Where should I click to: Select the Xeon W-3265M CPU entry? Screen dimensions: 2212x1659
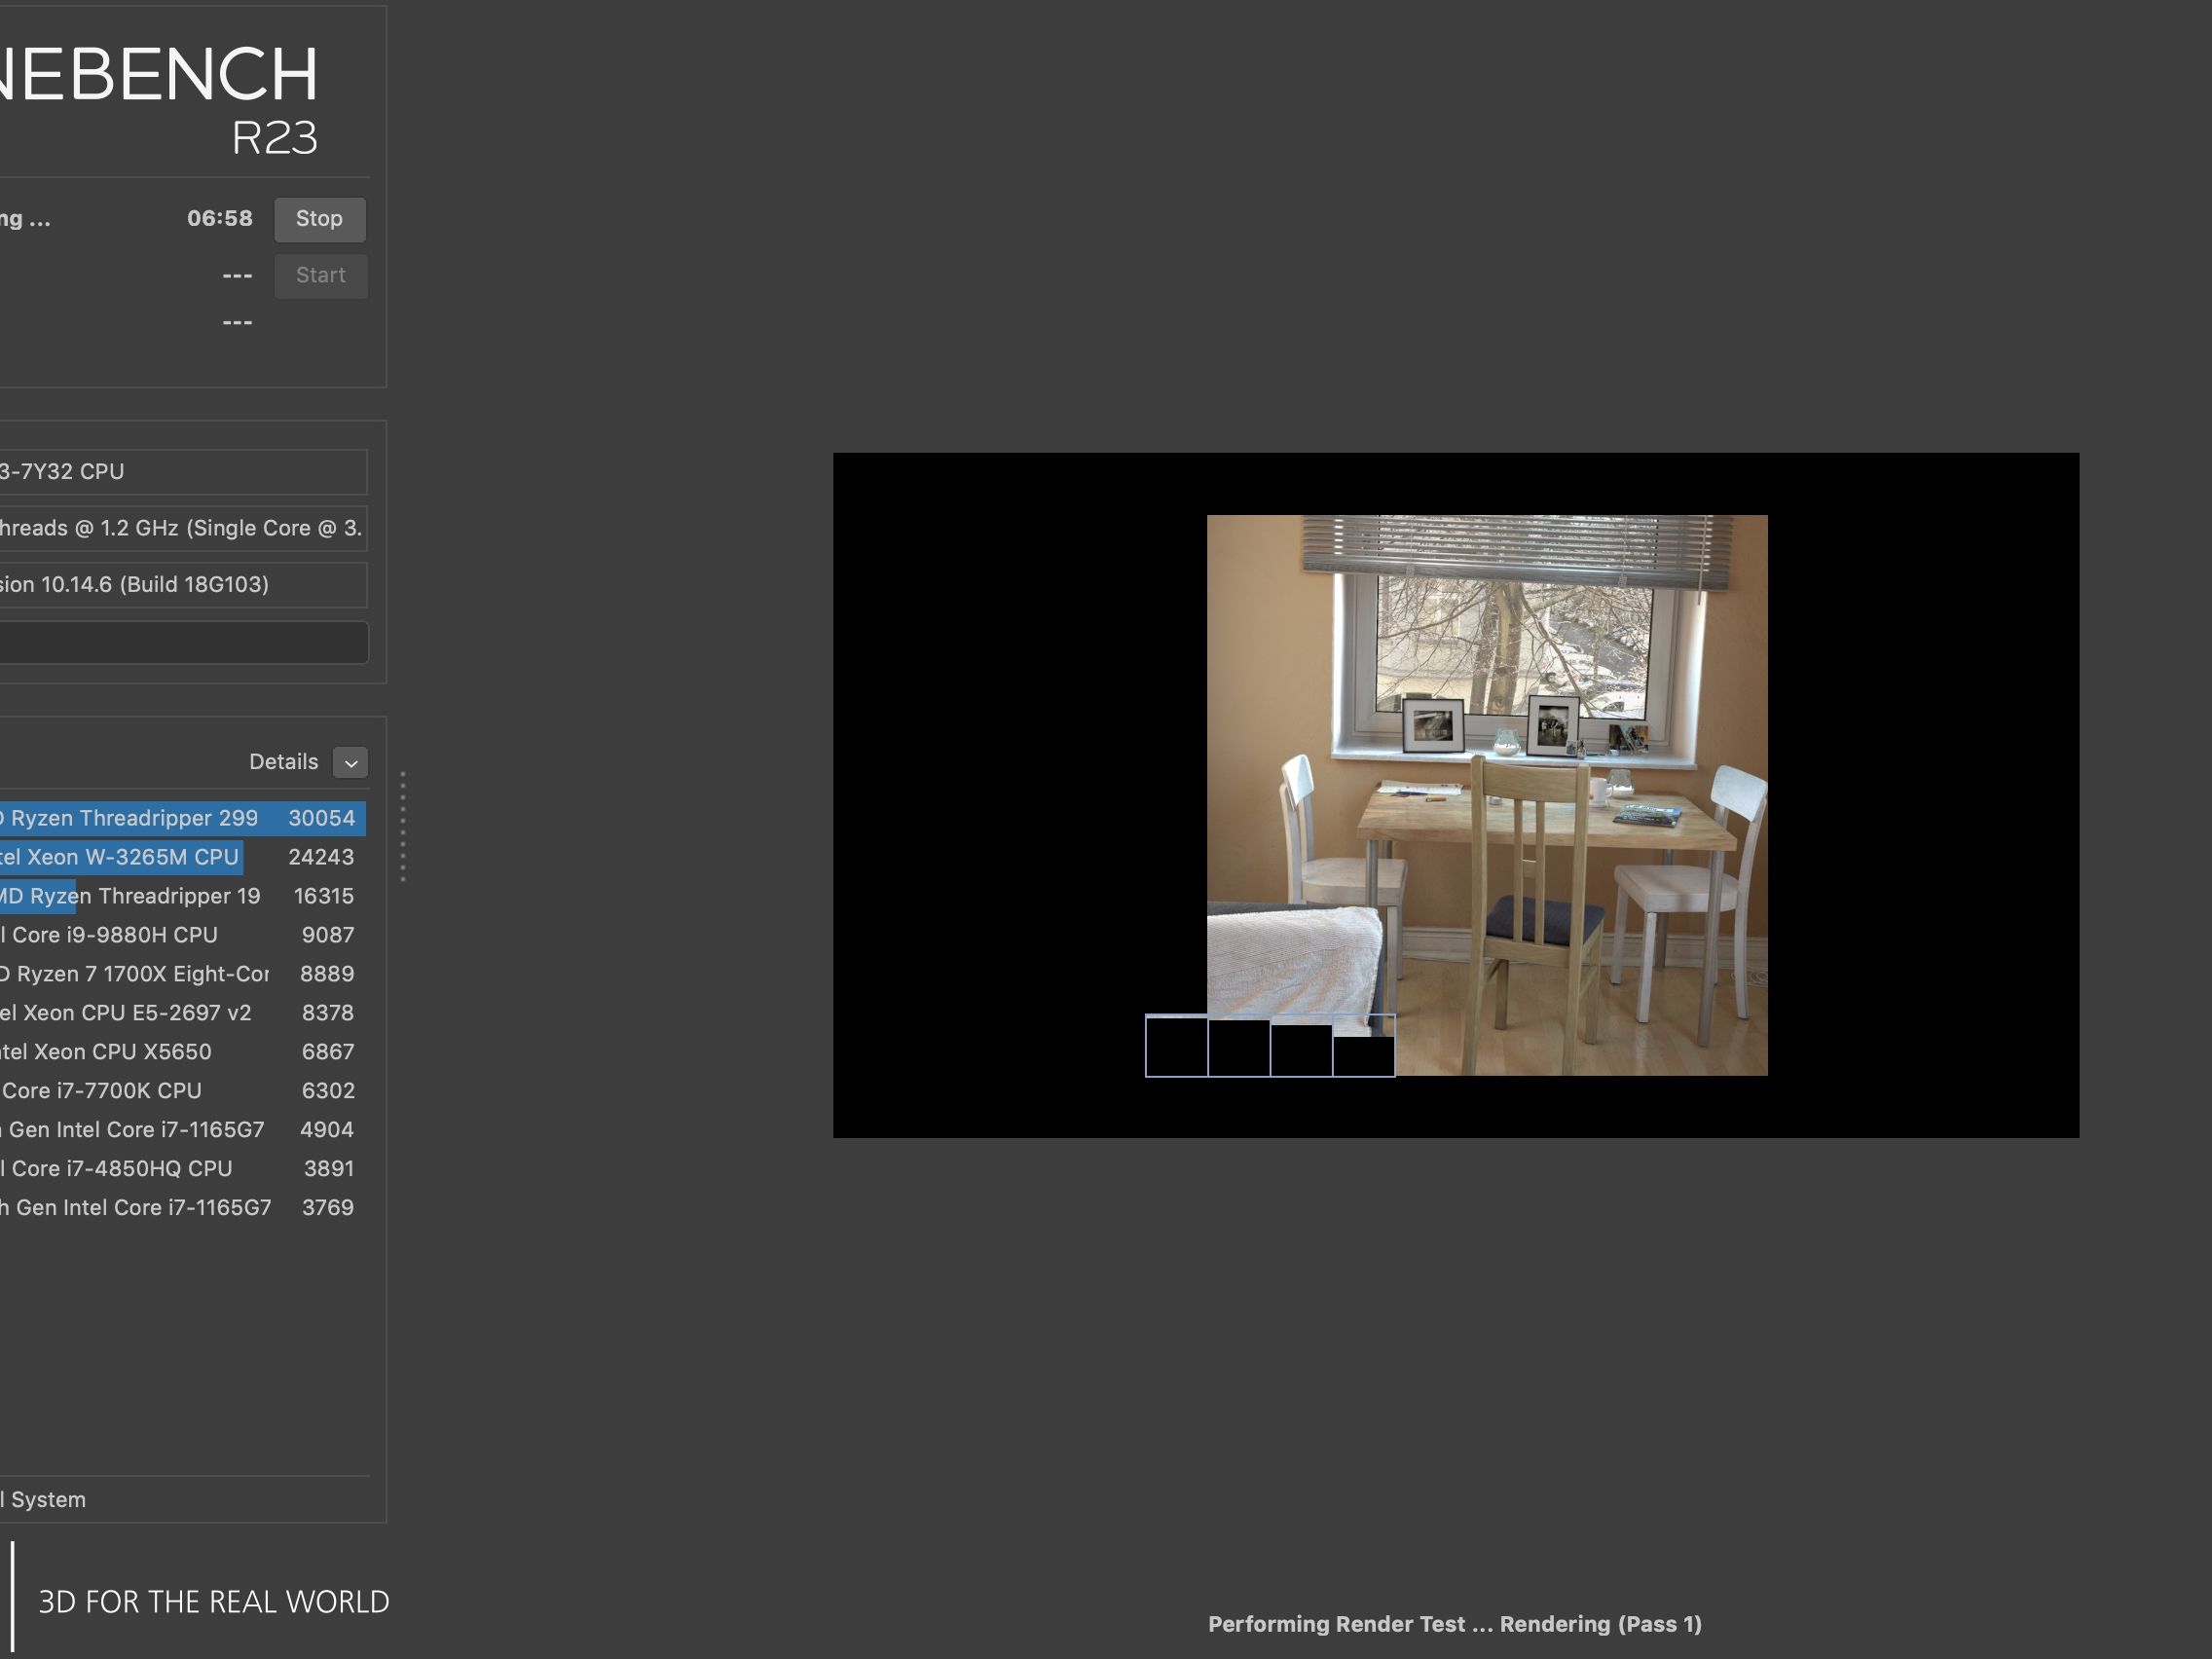(x=180, y=857)
